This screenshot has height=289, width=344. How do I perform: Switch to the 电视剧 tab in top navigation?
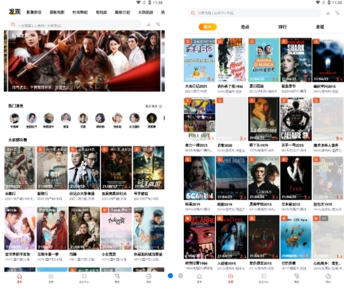[x=101, y=12]
